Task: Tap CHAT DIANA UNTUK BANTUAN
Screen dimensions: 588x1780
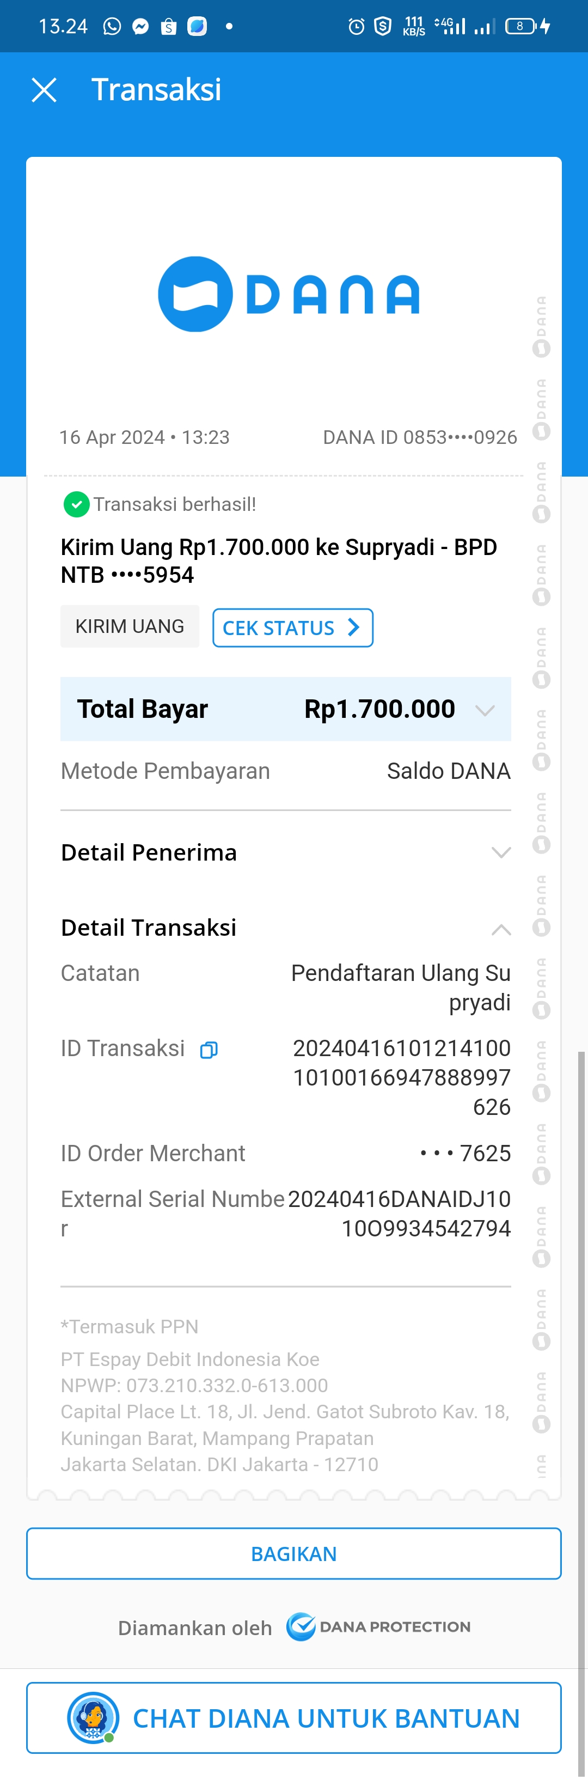Action: tap(326, 1718)
